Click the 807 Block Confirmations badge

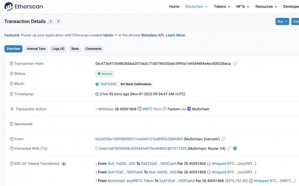[x=136, y=84]
